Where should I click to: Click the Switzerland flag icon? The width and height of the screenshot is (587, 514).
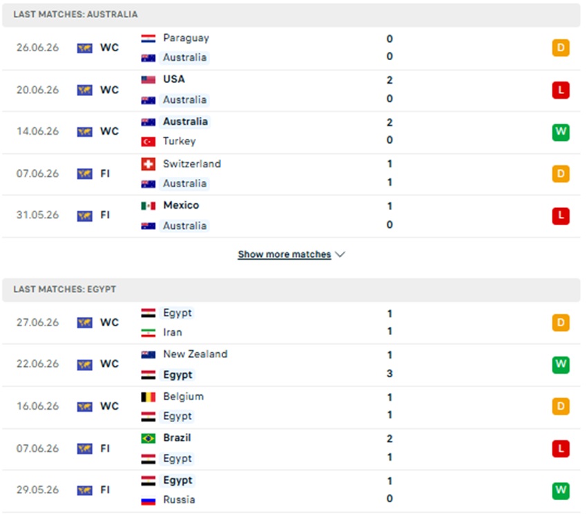click(148, 164)
